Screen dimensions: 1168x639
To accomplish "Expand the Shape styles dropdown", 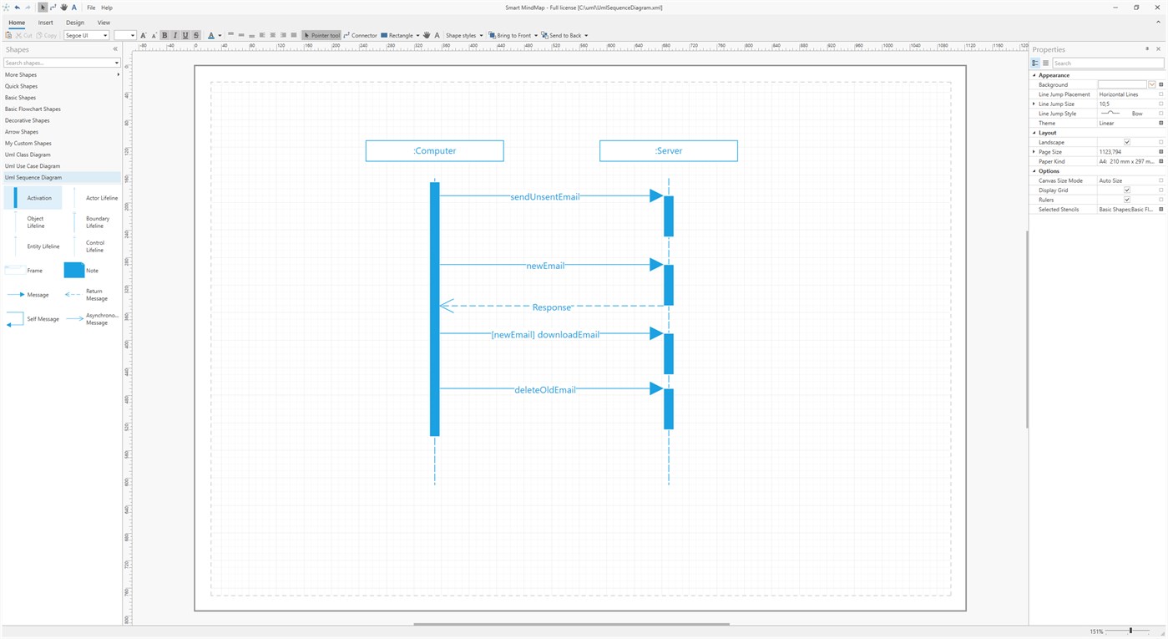I will pyautogui.click(x=481, y=35).
